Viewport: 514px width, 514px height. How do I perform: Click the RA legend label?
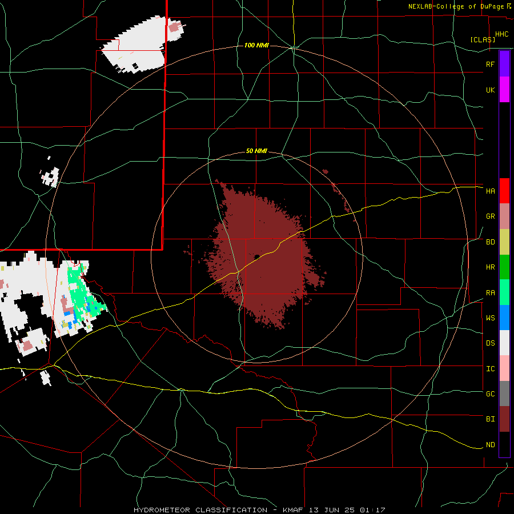(x=490, y=293)
